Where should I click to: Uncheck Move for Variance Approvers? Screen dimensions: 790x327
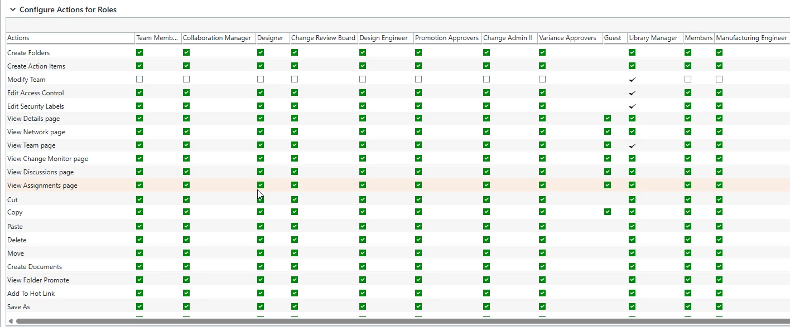pyautogui.click(x=542, y=253)
